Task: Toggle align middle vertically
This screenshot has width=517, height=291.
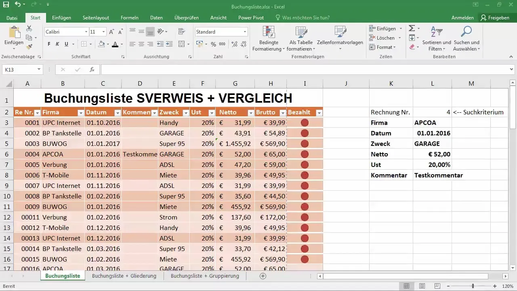Action: click(141, 32)
